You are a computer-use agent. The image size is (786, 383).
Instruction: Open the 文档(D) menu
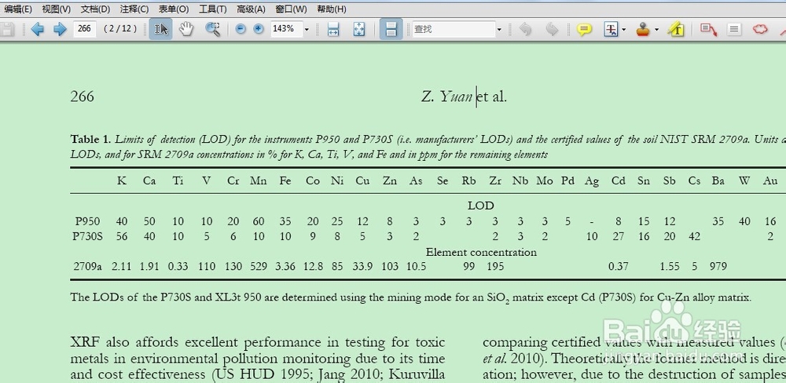(x=95, y=9)
